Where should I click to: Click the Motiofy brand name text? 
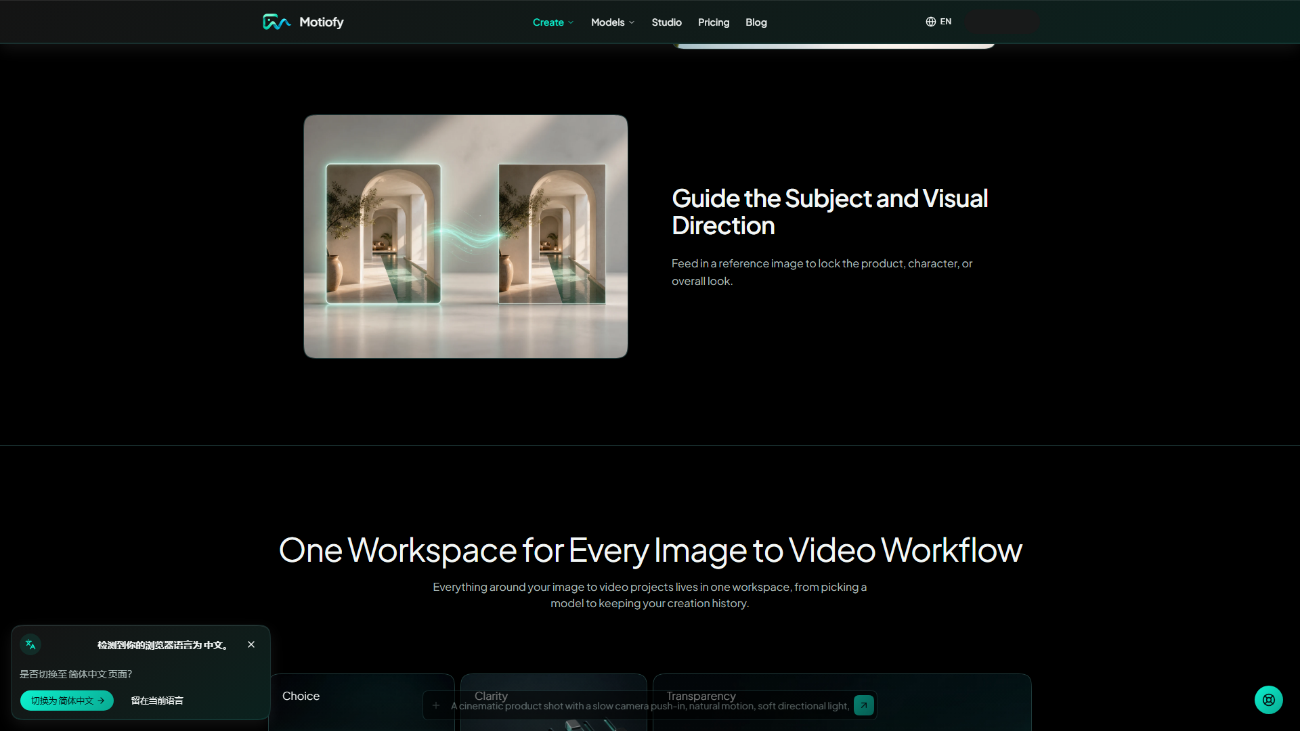click(x=322, y=22)
